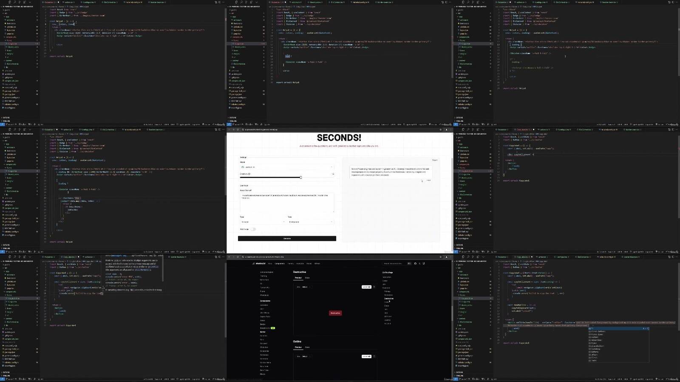Switch to Preview tab under Outline heading
This screenshot has height=382, width=680.
tap(298, 347)
